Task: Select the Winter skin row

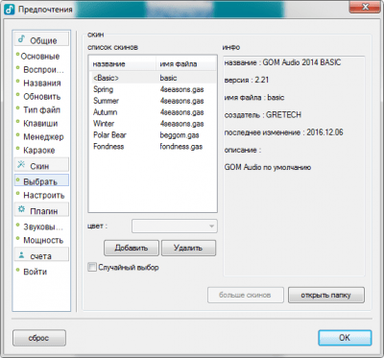Action: pyautogui.click(x=153, y=124)
